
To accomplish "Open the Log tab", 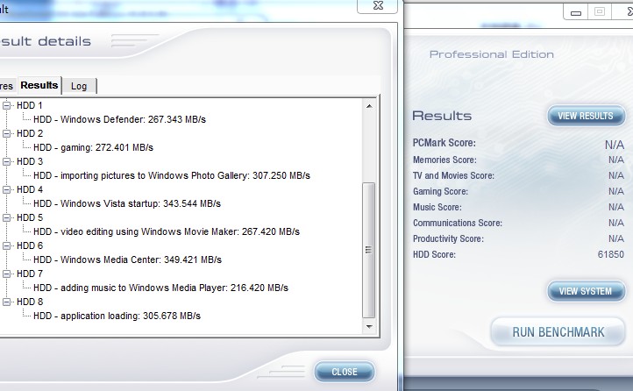I will point(79,86).
